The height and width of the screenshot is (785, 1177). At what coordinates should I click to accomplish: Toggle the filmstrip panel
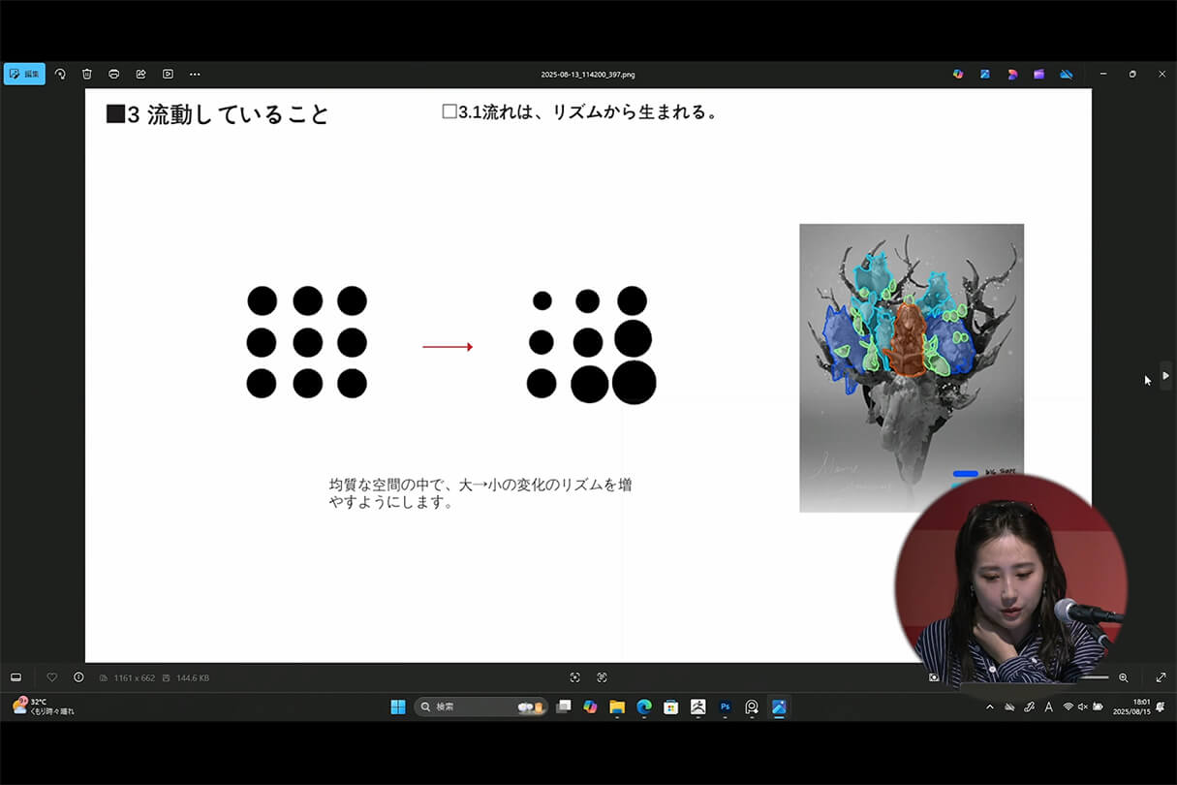15,677
